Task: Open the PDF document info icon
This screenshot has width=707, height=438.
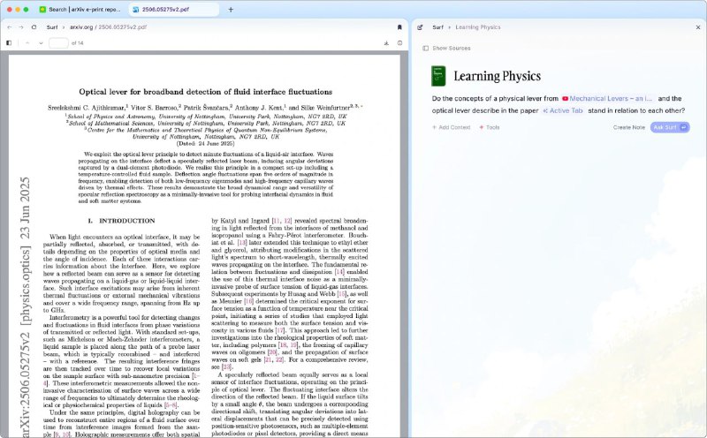Action: pyautogui.click(x=399, y=42)
